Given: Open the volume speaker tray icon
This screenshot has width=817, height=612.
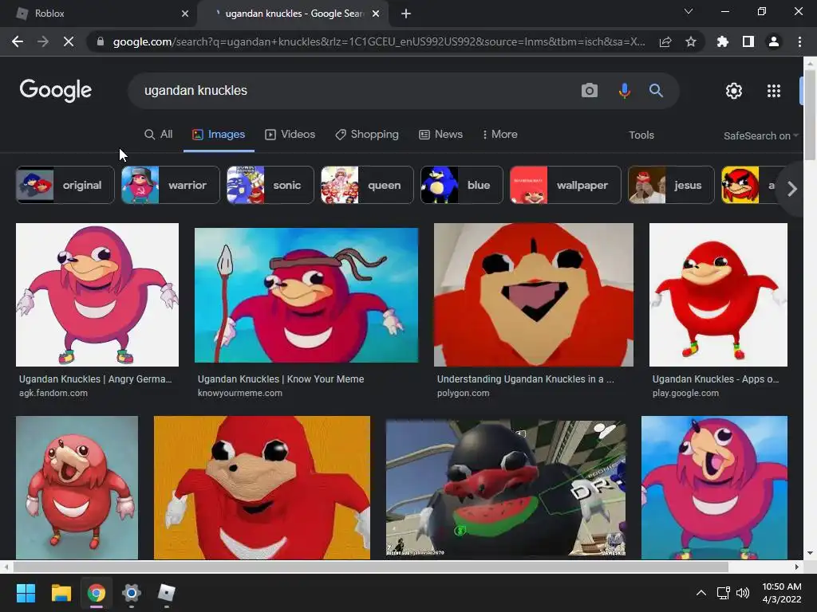Looking at the screenshot, I should coord(743,593).
